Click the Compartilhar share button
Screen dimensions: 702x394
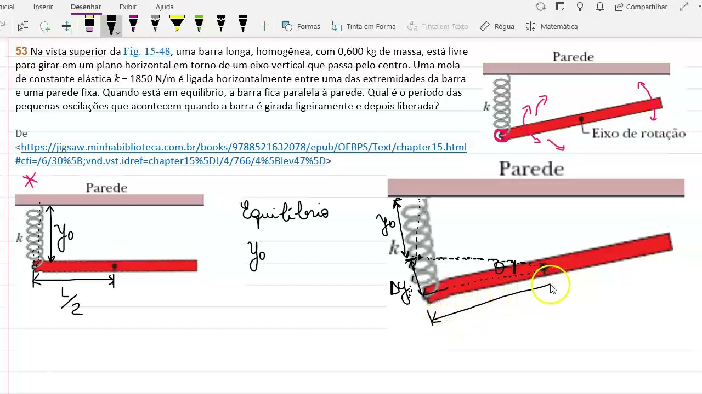click(641, 7)
